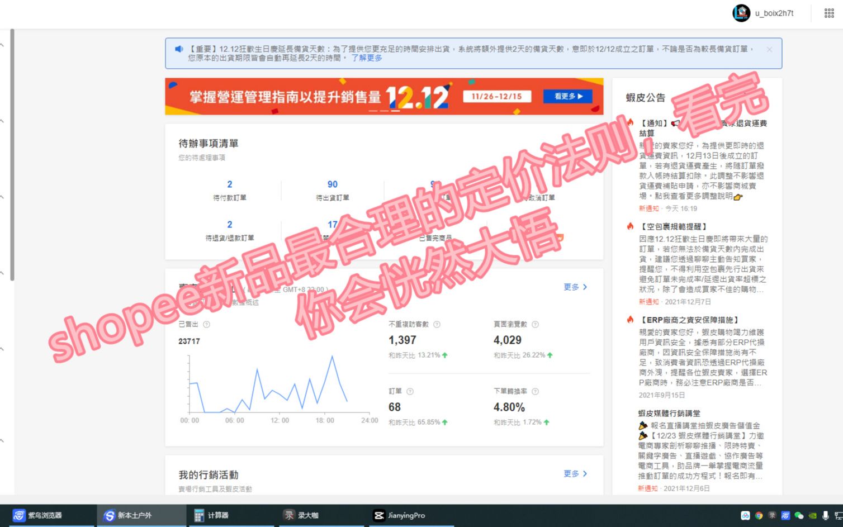The width and height of the screenshot is (843, 527).
Task: Open the 90 待出貨訂單 count
Action: [x=333, y=184]
